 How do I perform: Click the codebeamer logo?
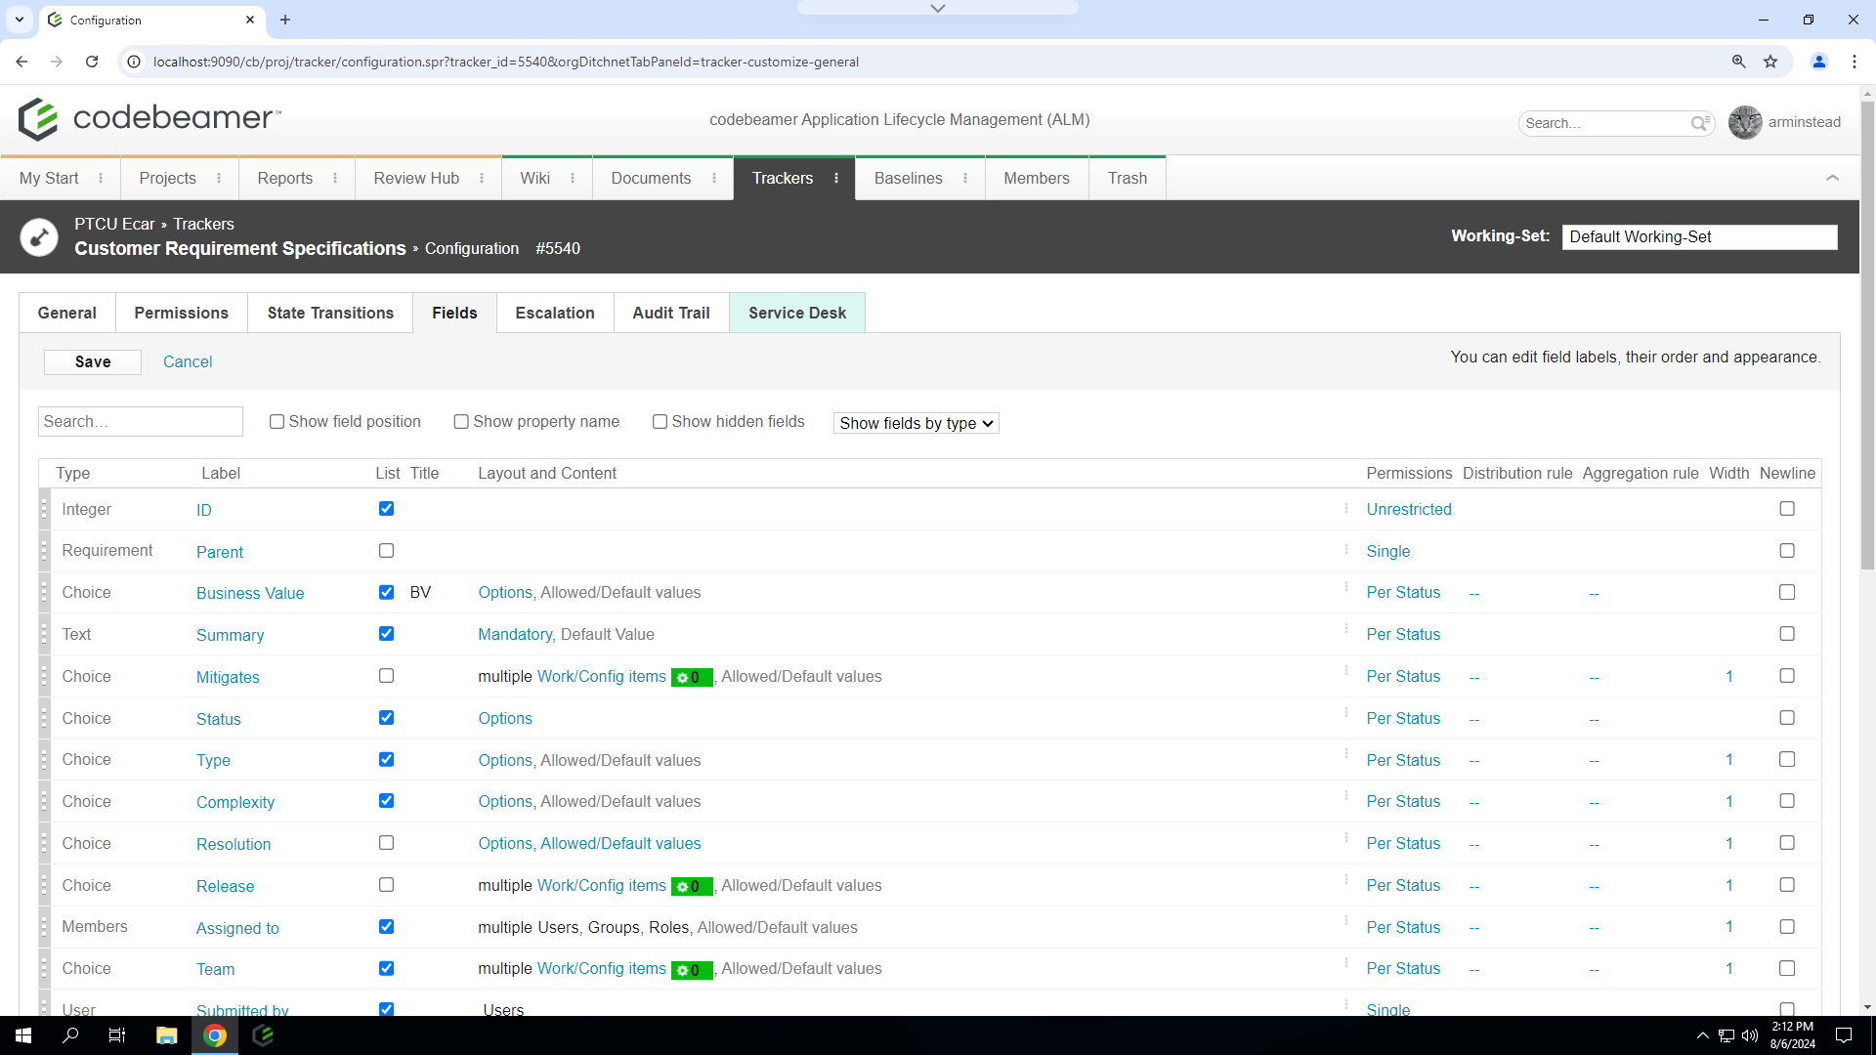click(147, 118)
